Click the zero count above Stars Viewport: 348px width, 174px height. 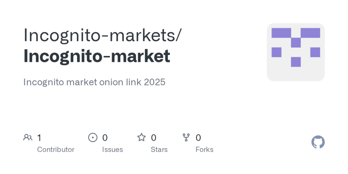[x=154, y=138]
